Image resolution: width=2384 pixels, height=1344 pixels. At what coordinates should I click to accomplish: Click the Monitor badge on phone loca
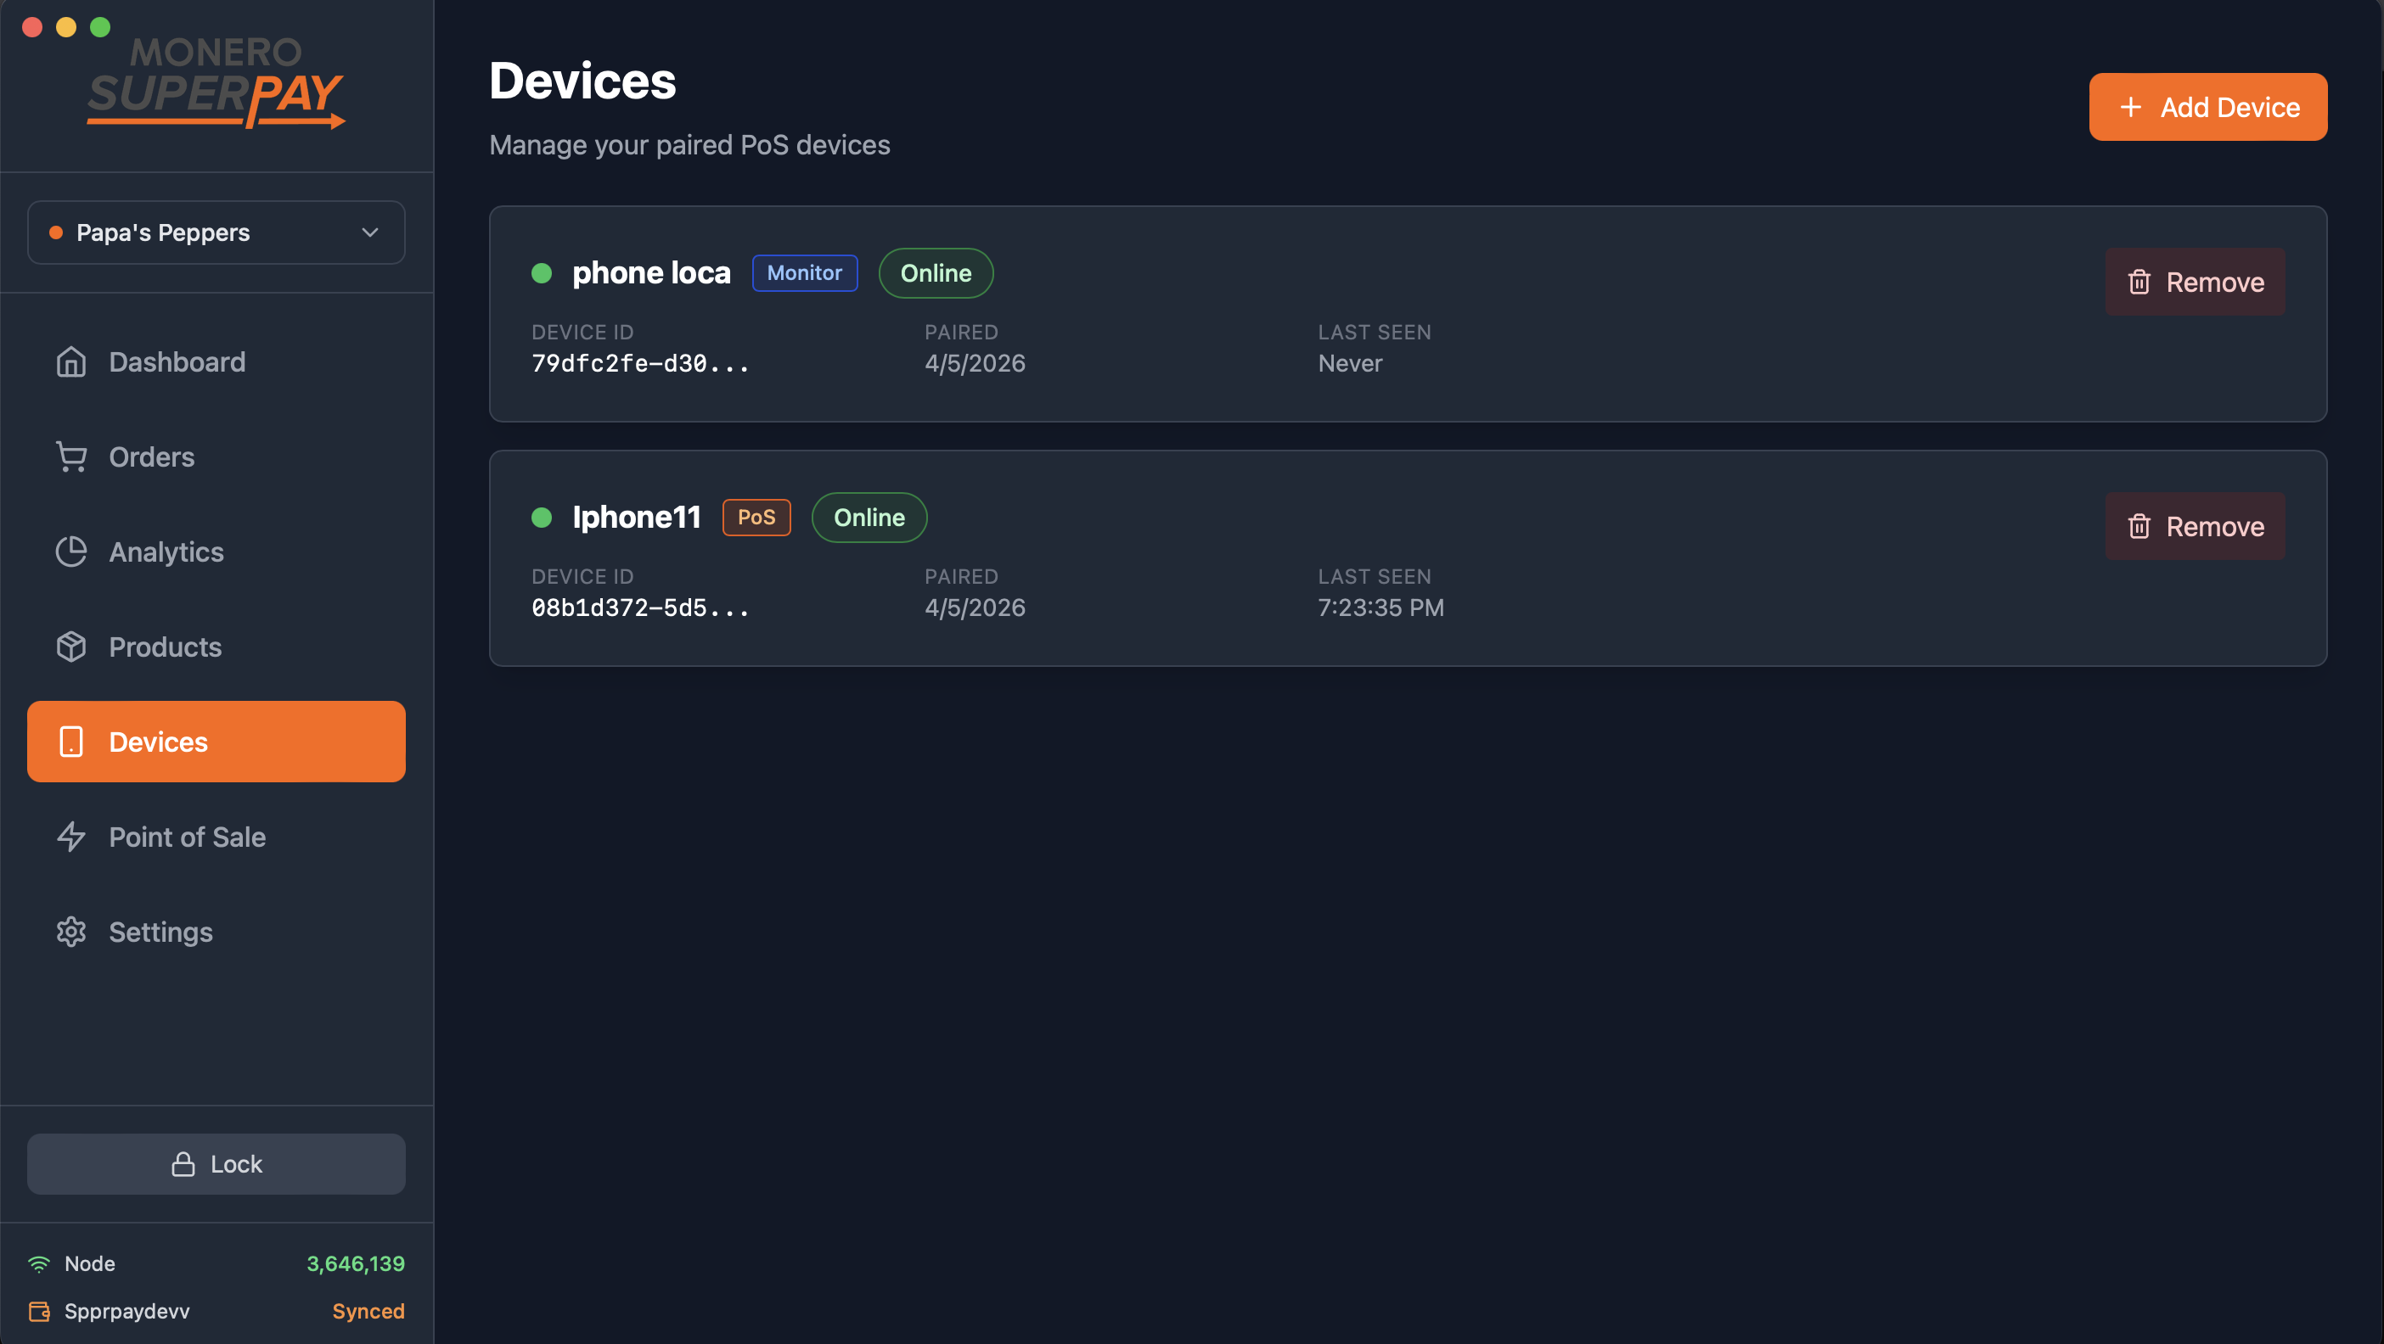point(804,273)
